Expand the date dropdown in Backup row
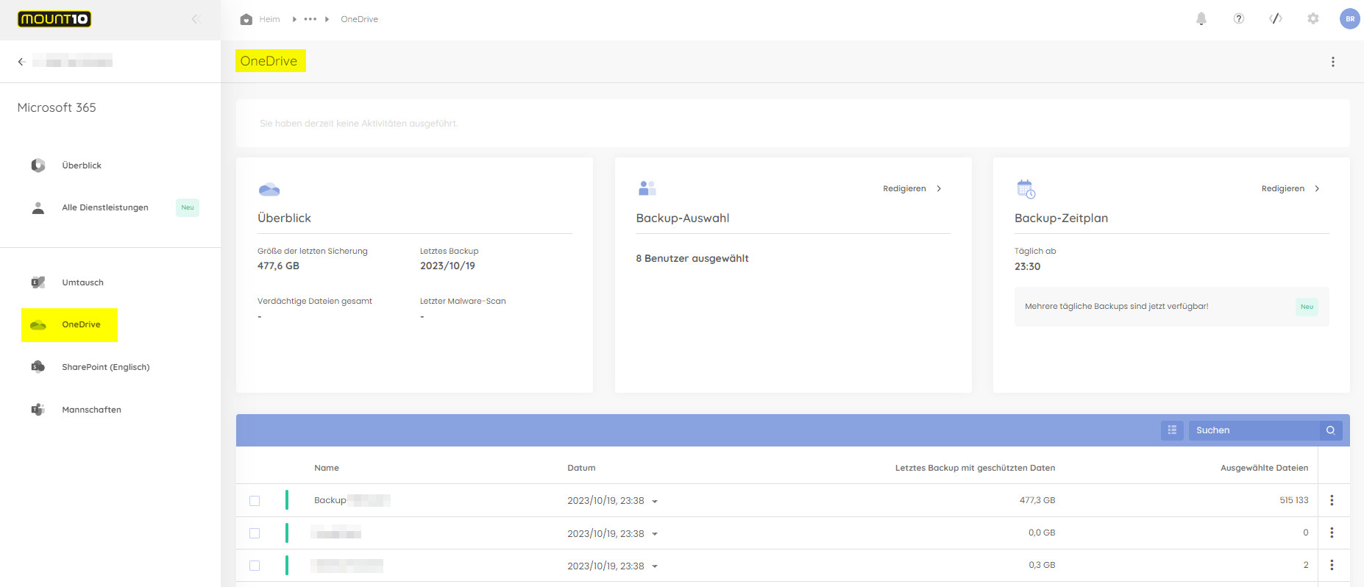 tap(655, 502)
